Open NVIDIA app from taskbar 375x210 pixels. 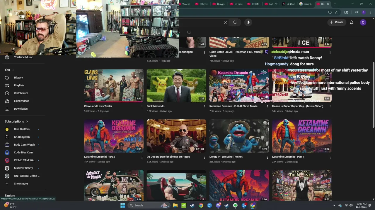pyautogui.click(x=184, y=205)
